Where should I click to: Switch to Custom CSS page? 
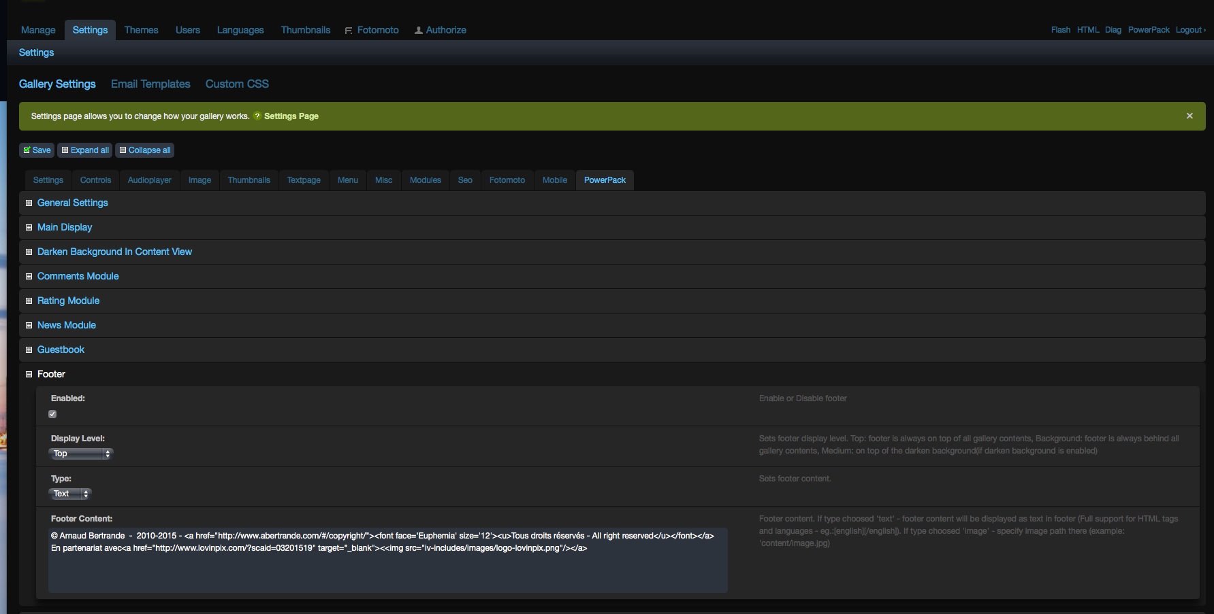point(237,84)
